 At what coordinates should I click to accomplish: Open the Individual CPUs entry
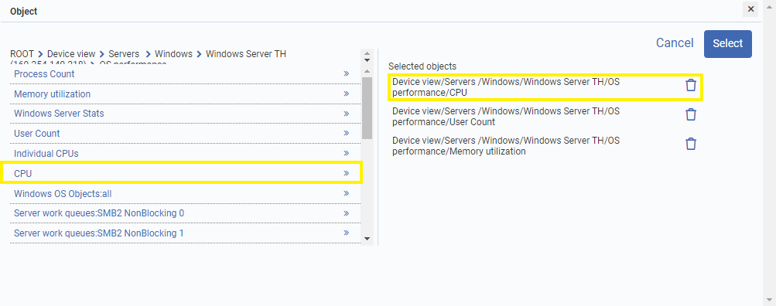46,154
